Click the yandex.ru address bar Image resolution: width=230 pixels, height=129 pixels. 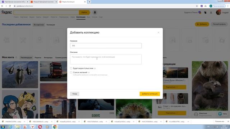click(x=103, y=6)
